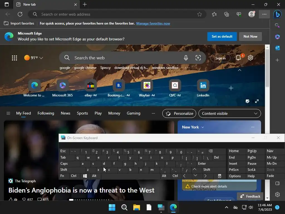Toggle left Shift key on keyboard

coord(72,170)
